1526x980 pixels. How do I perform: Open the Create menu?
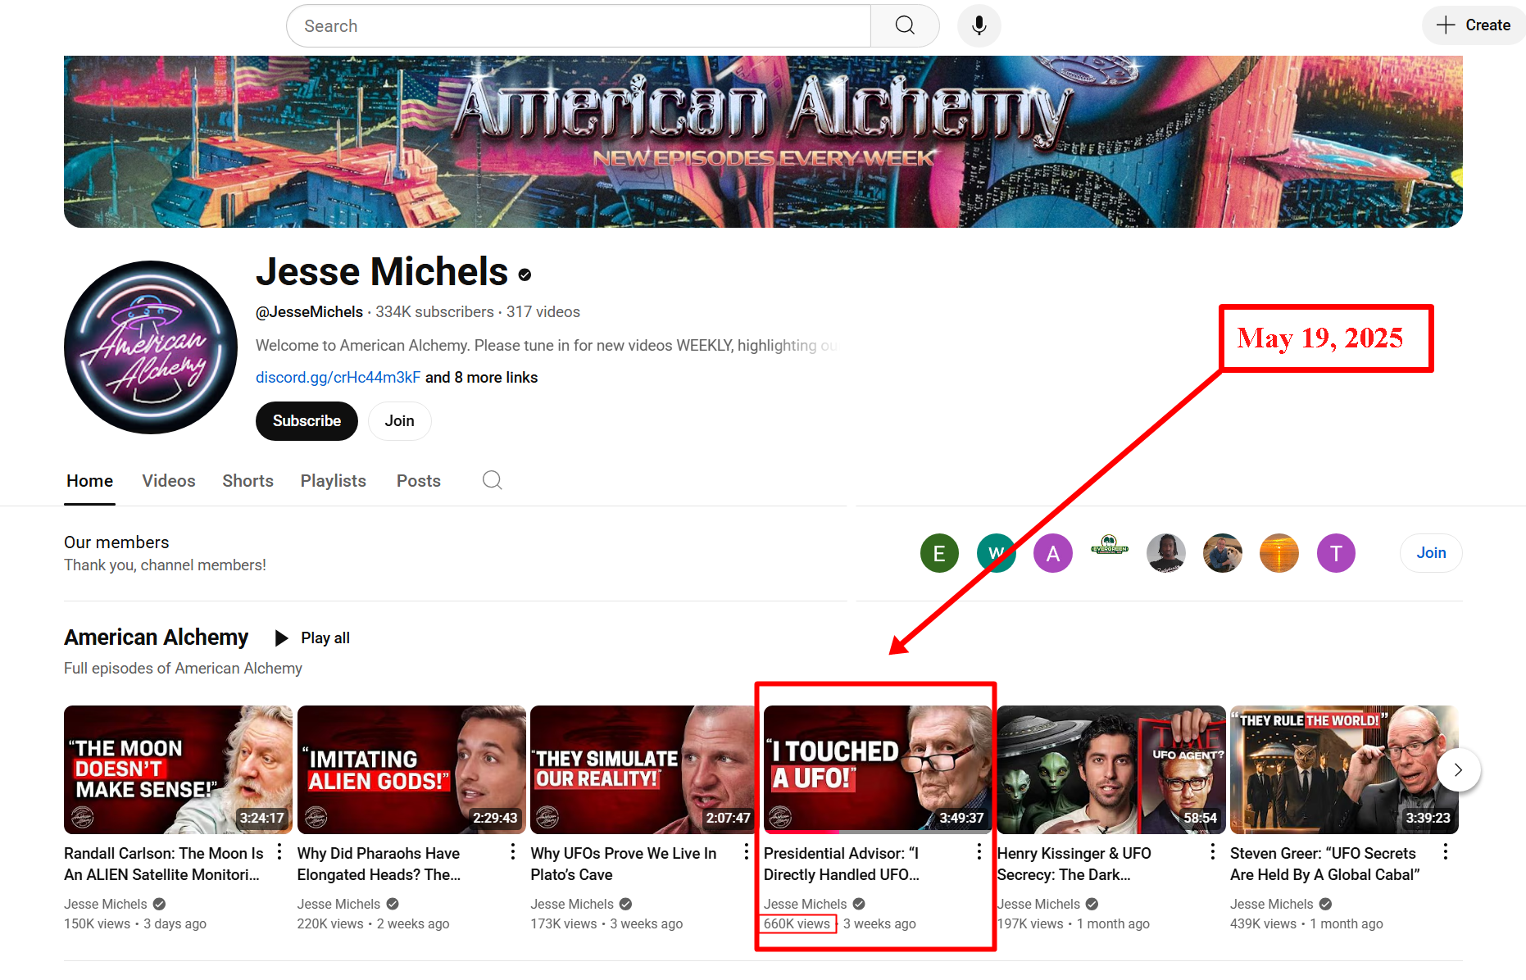point(1474,25)
